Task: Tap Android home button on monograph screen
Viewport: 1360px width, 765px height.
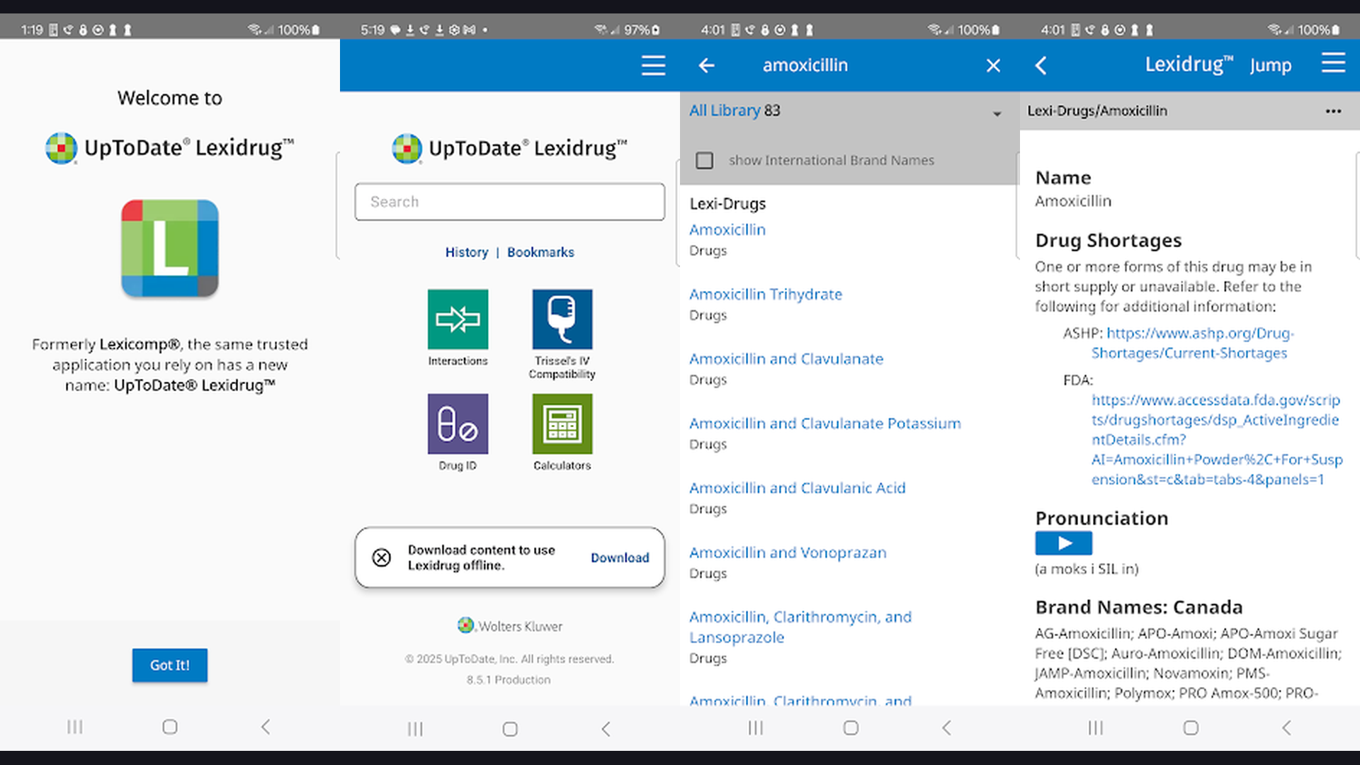Action: [x=1191, y=727]
